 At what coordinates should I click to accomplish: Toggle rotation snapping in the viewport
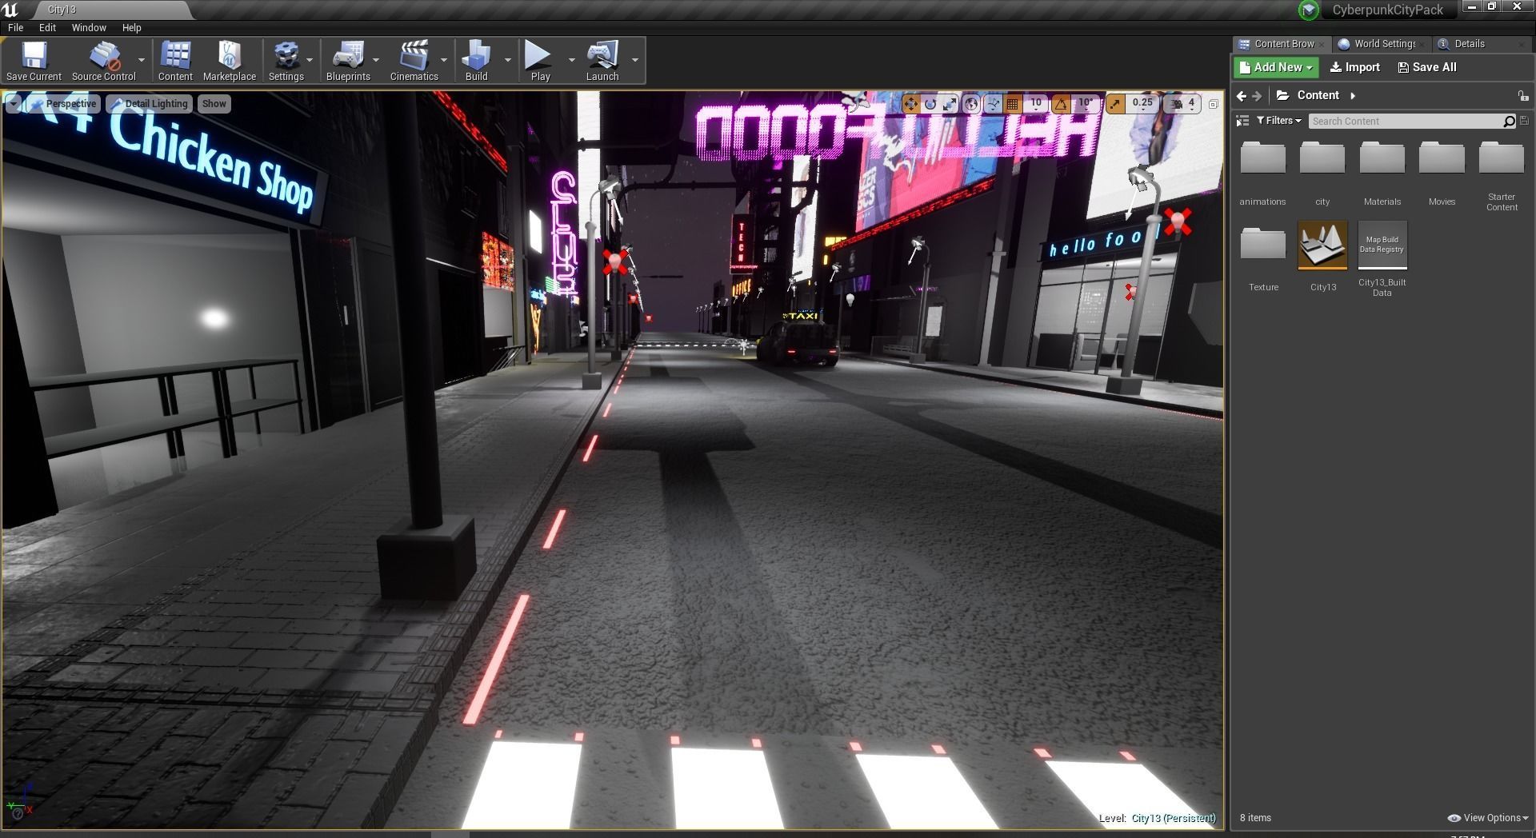pos(1061,104)
